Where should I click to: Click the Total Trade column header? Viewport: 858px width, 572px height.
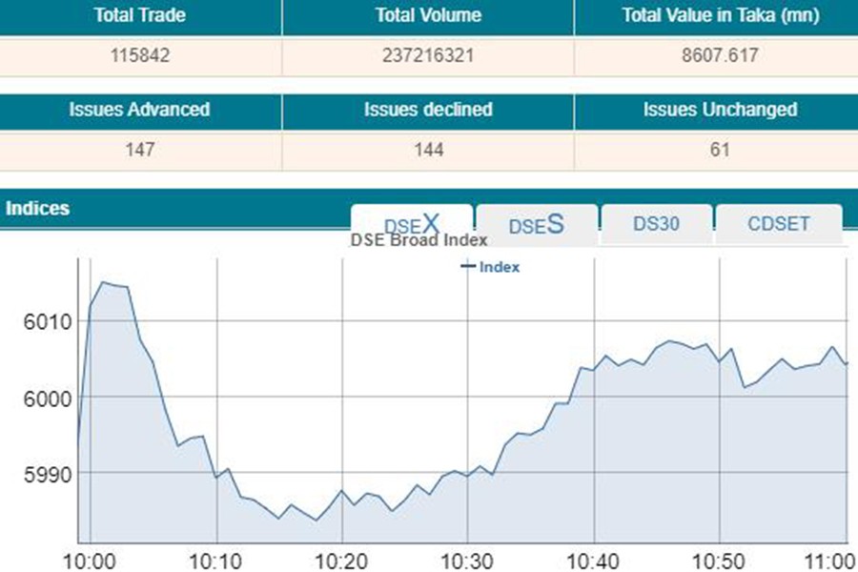pos(140,16)
